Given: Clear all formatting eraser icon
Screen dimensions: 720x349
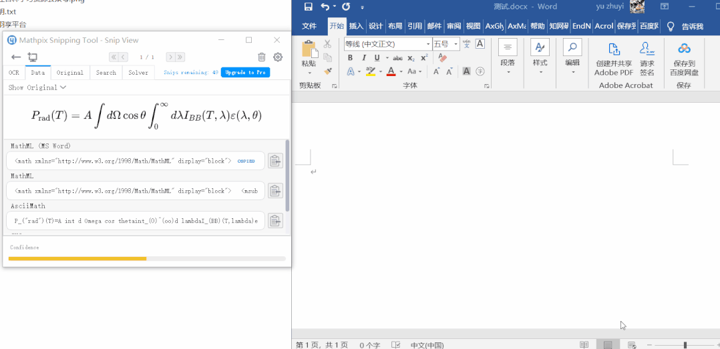Looking at the screenshot, I should (x=442, y=57).
